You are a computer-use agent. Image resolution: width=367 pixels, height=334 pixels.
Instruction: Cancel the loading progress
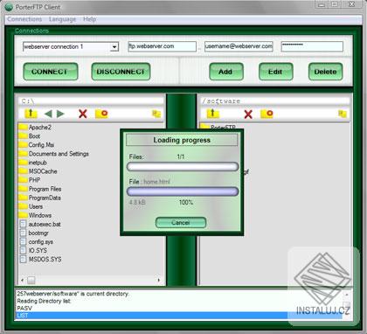pos(181,223)
